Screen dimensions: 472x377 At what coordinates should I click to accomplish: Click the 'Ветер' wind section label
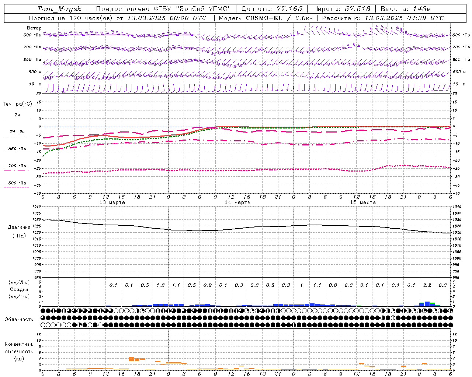point(34,28)
